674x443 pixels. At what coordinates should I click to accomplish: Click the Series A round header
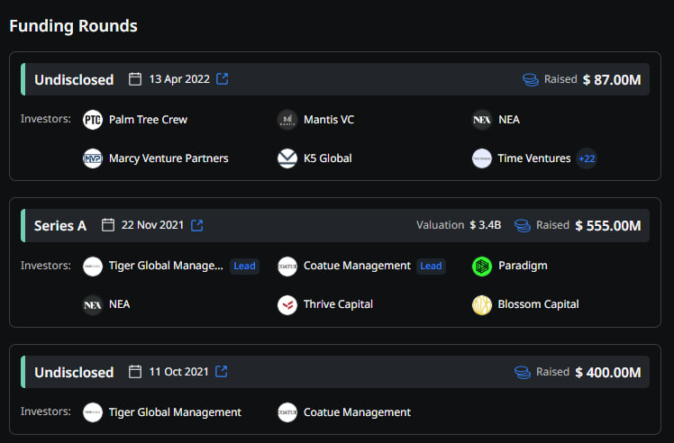60,225
